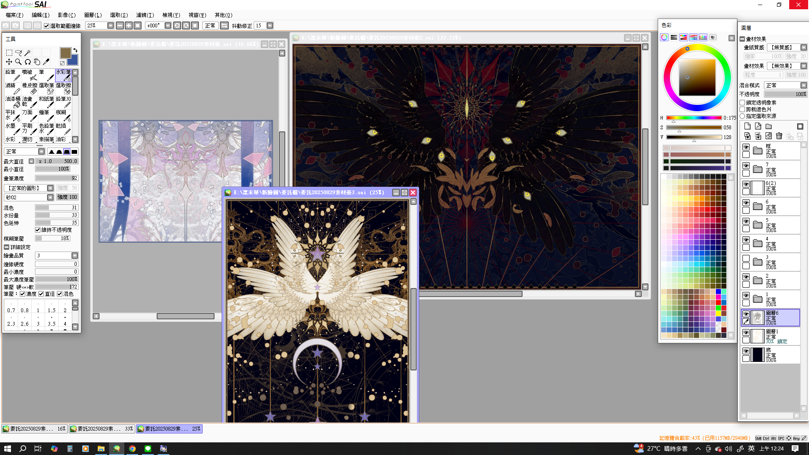The image size is (809, 455).
Task: Open the 濾鏡(T) filter menu
Action: coord(145,15)
